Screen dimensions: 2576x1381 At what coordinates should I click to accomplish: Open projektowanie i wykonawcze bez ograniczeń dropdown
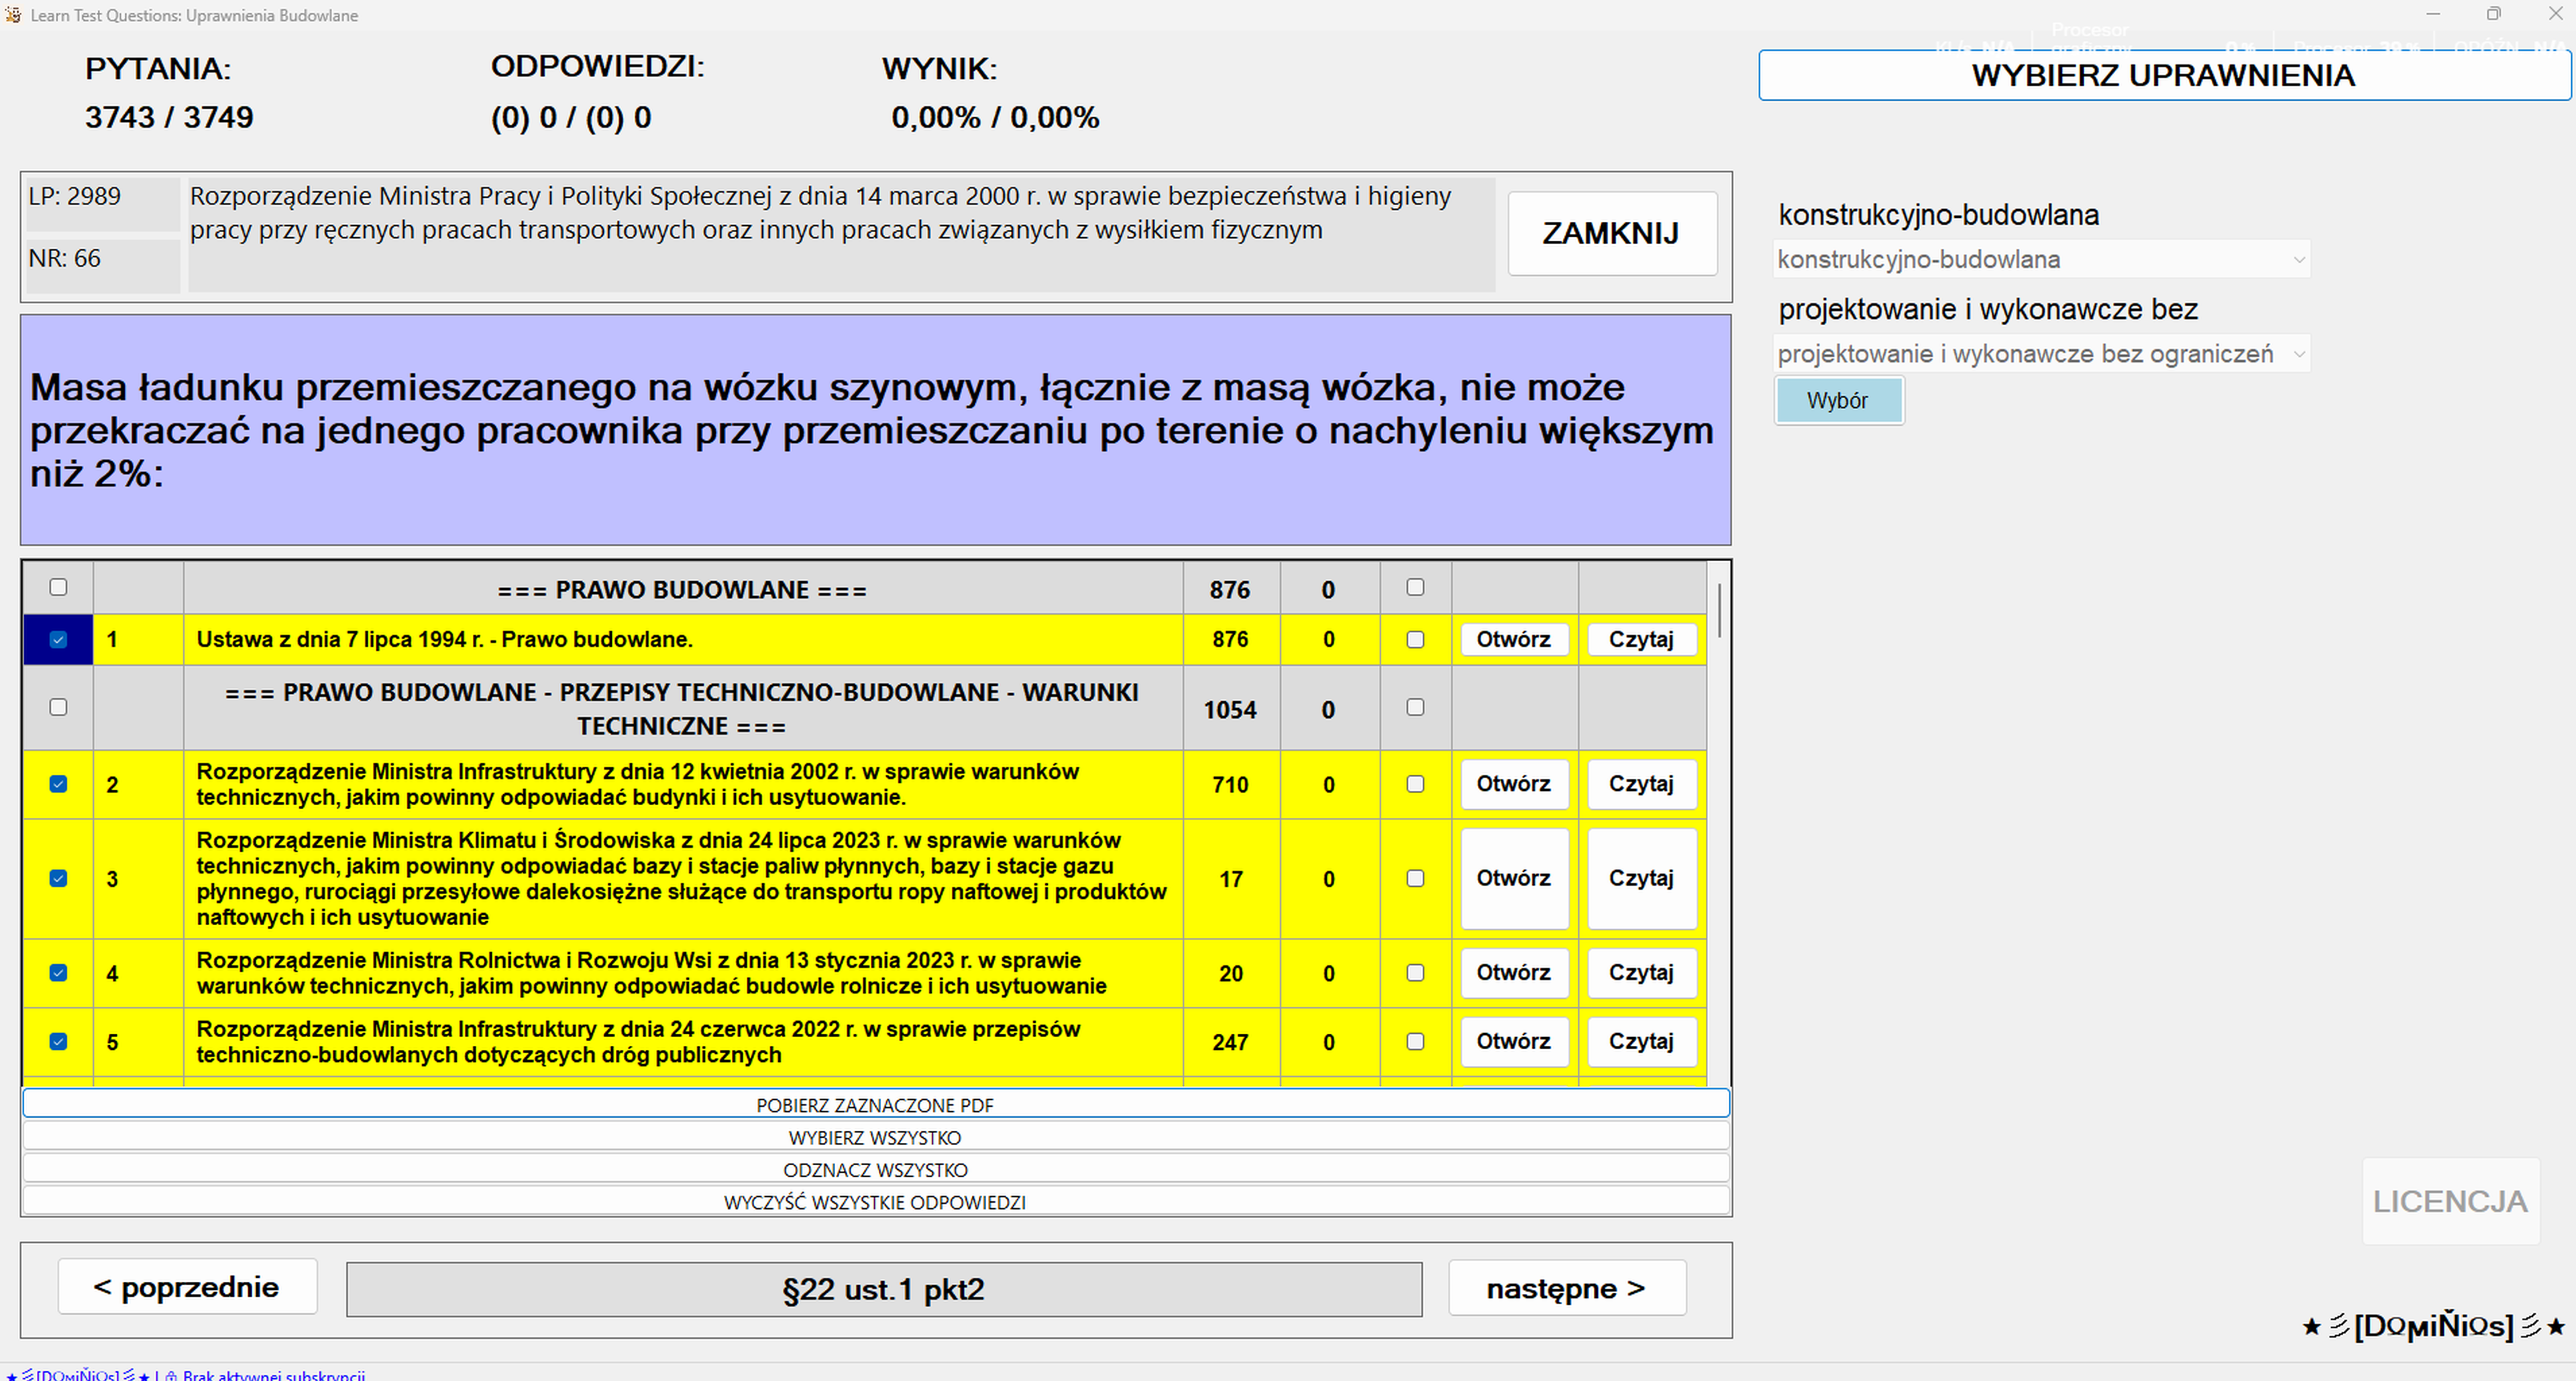pos(2040,354)
